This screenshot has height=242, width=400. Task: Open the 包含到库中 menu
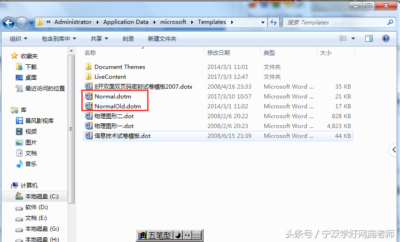[x=59, y=38]
